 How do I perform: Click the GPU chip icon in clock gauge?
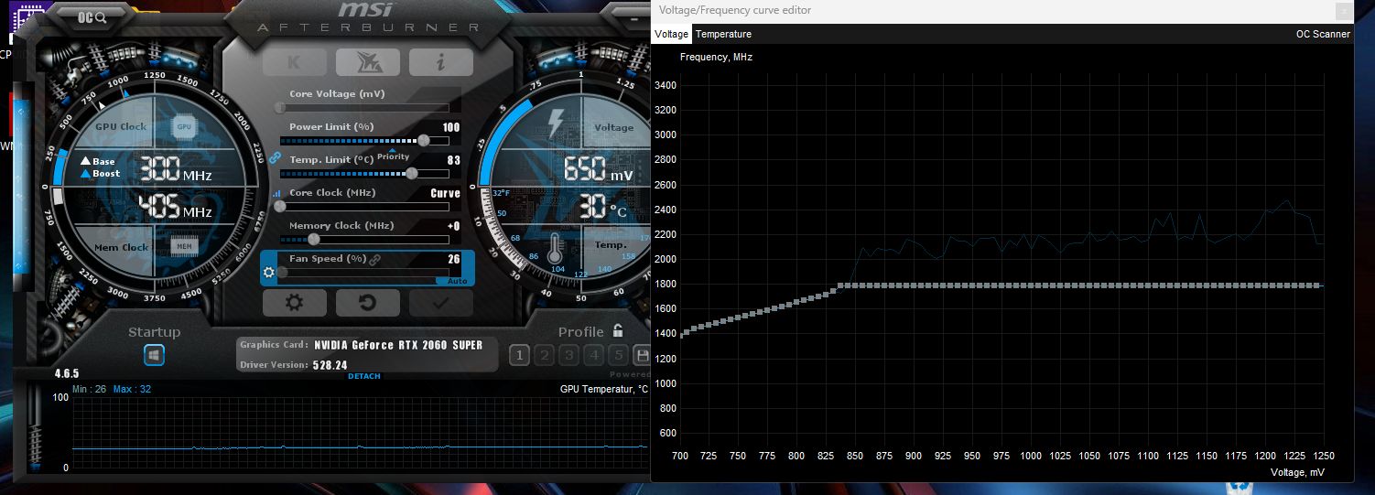(x=184, y=126)
